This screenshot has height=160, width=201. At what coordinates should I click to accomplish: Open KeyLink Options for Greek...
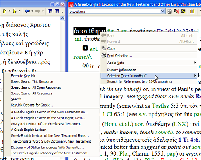[52, 105]
